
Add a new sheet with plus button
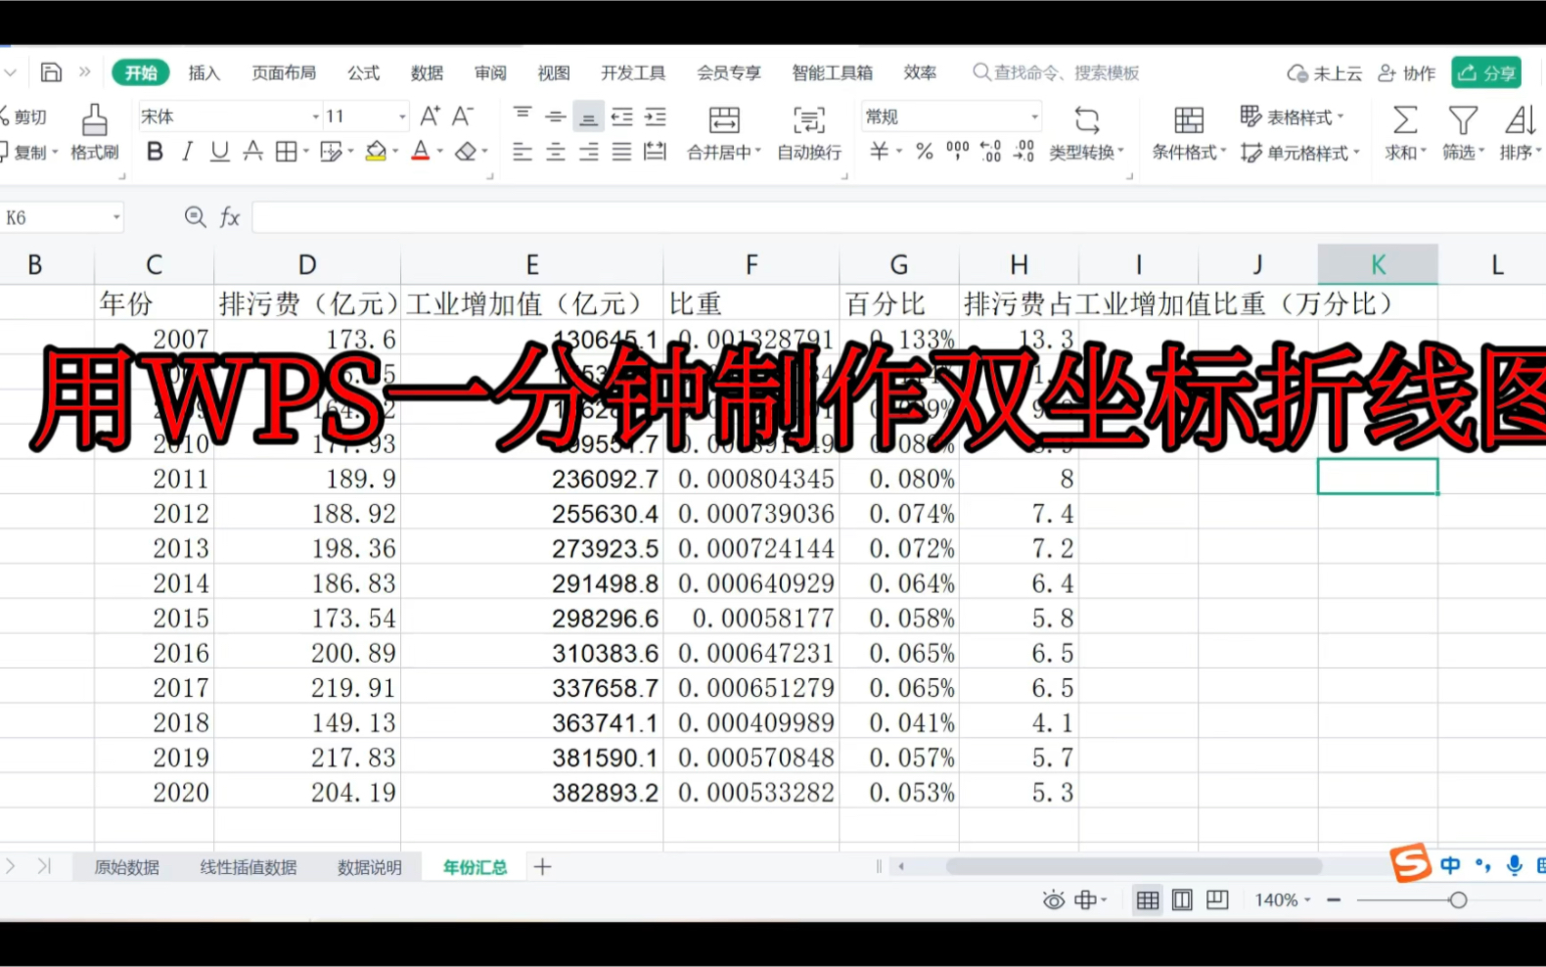[x=543, y=866]
